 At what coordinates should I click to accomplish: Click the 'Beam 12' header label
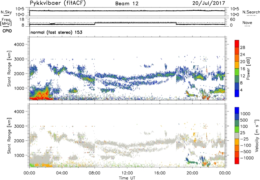point(127,4)
